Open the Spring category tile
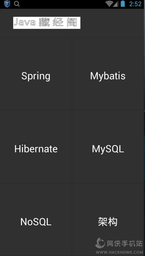The width and height of the screenshot is (145, 256). tap(36, 74)
